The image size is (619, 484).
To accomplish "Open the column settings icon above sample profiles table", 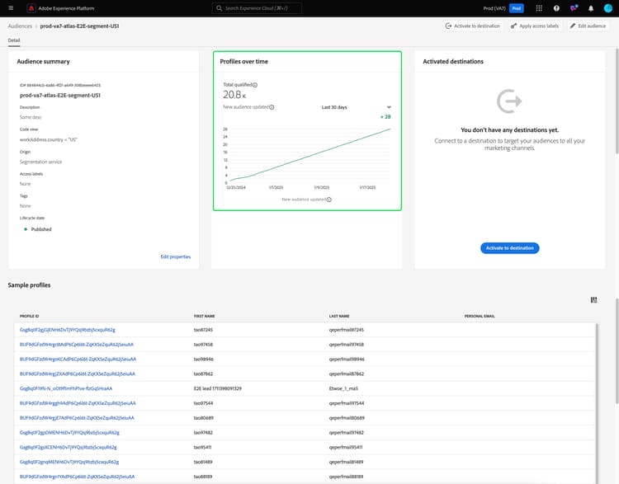I will pyautogui.click(x=593, y=300).
